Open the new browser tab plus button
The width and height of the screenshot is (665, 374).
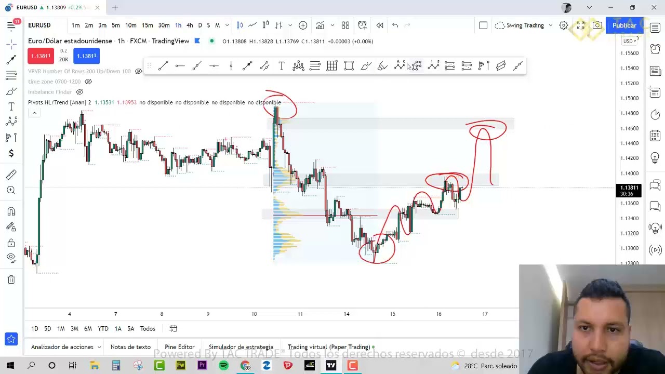[x=115, y=7]
